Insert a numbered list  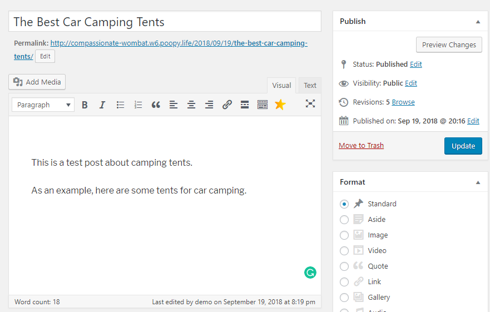click(138, 105)
